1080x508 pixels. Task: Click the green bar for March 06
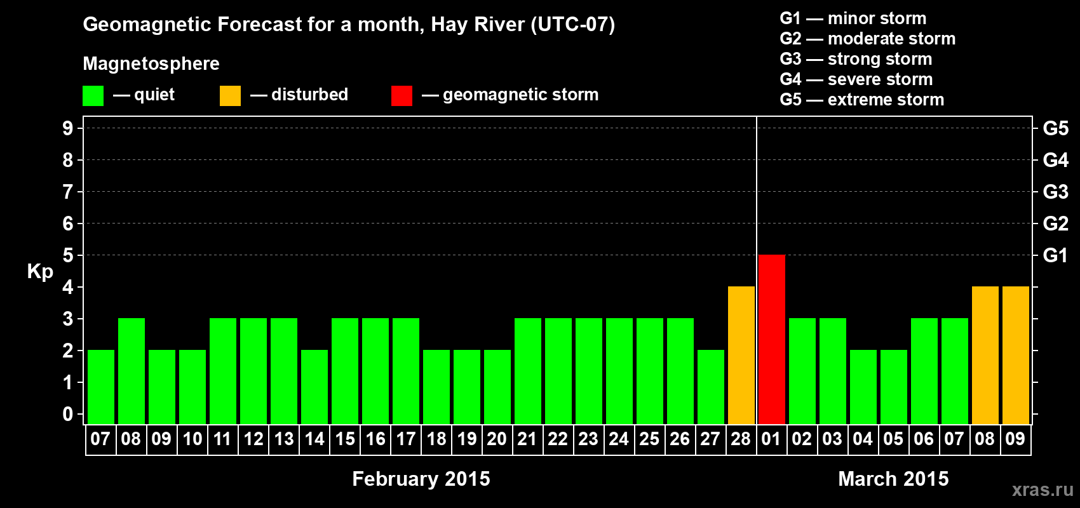tap(924, 371)
